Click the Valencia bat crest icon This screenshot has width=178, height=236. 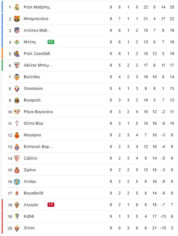click(x=17, y=77)
